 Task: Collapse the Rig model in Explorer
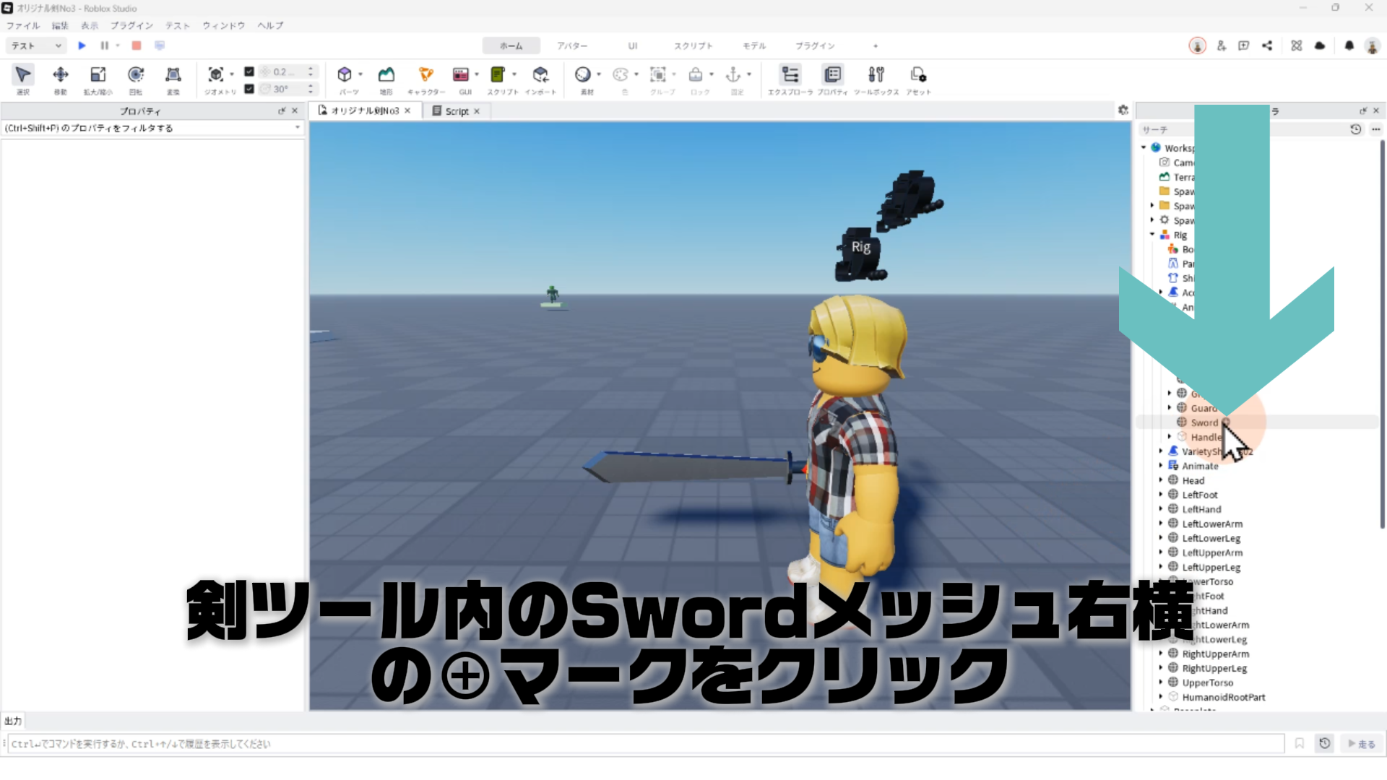tap(1152, 235)
